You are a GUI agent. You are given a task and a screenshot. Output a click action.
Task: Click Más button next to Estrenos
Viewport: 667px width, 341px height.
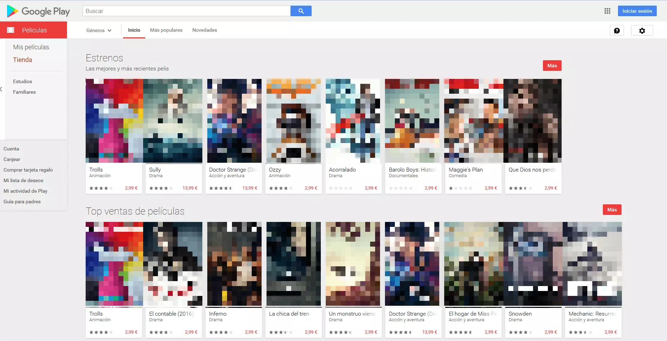[x=552, y=66]
